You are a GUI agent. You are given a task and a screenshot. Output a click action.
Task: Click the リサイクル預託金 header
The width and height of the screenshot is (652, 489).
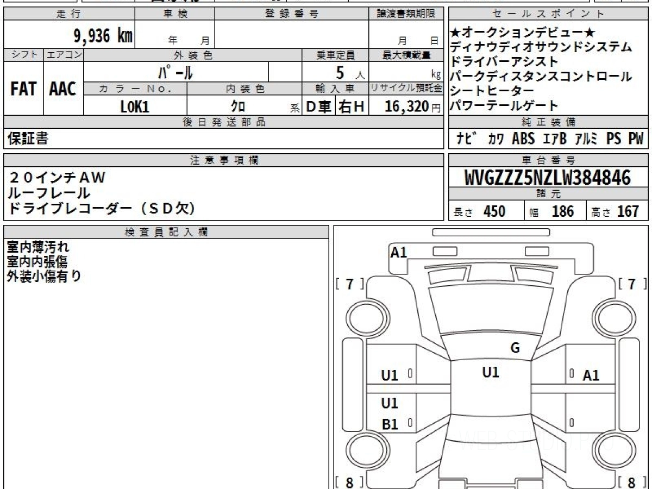pyautogui.click(x=406, y=89)
